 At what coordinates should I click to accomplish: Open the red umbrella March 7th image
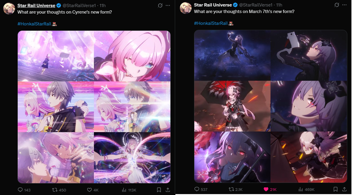pyautogui.click(x=232, y=106)
